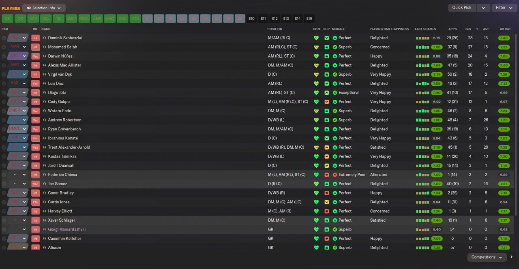Image resolution: width=519 pixels, height=269 pixels.
Task: Sort by the GLS column header
Action: 468,29
